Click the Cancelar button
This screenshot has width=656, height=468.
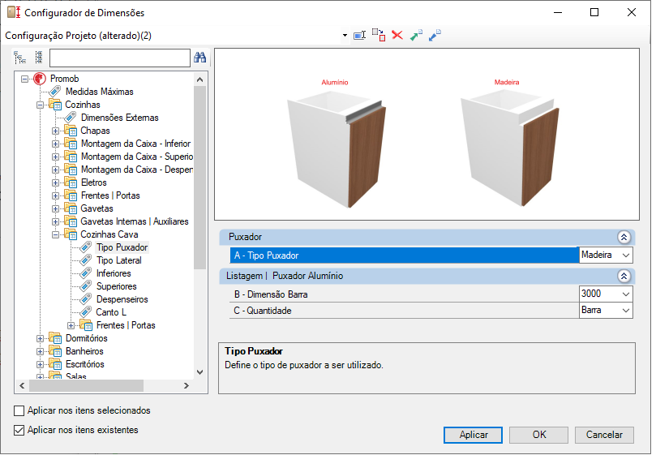(604, 435)
